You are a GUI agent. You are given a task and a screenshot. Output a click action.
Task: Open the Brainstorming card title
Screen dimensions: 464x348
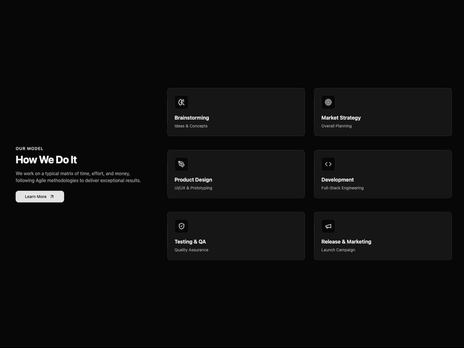click(x=192, y=118)
